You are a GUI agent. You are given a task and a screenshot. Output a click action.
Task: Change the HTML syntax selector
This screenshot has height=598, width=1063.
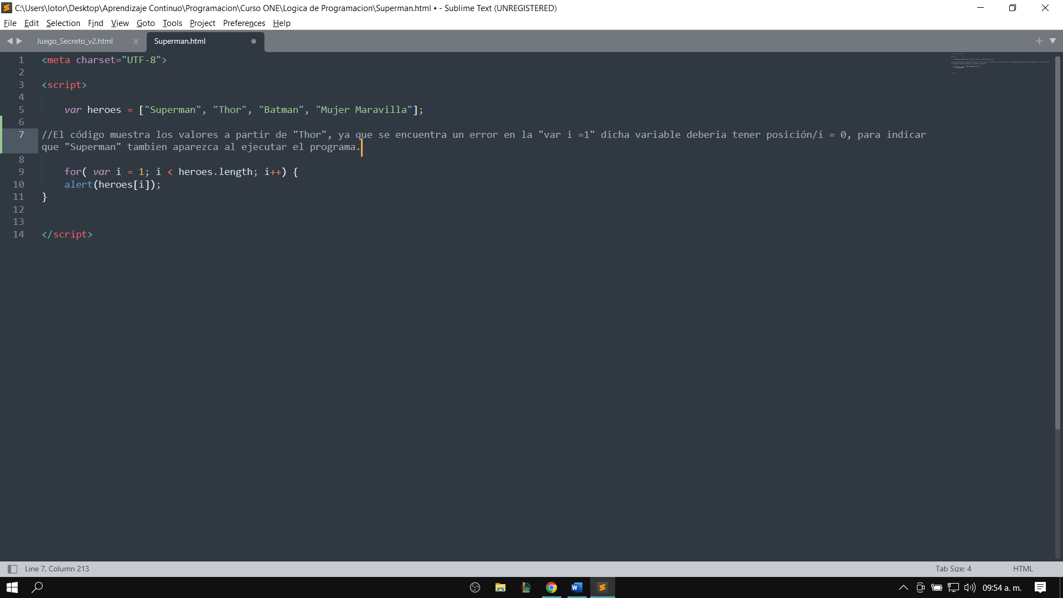(x=1023, y=569)
